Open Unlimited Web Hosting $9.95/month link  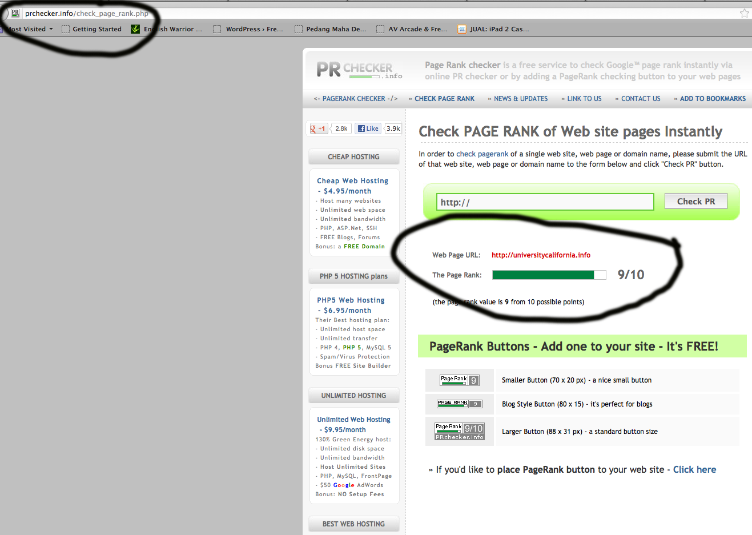pos(353,425)
